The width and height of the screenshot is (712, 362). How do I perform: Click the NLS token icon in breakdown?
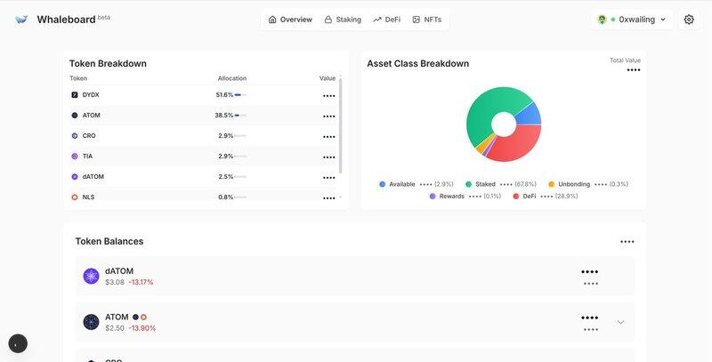75,197
